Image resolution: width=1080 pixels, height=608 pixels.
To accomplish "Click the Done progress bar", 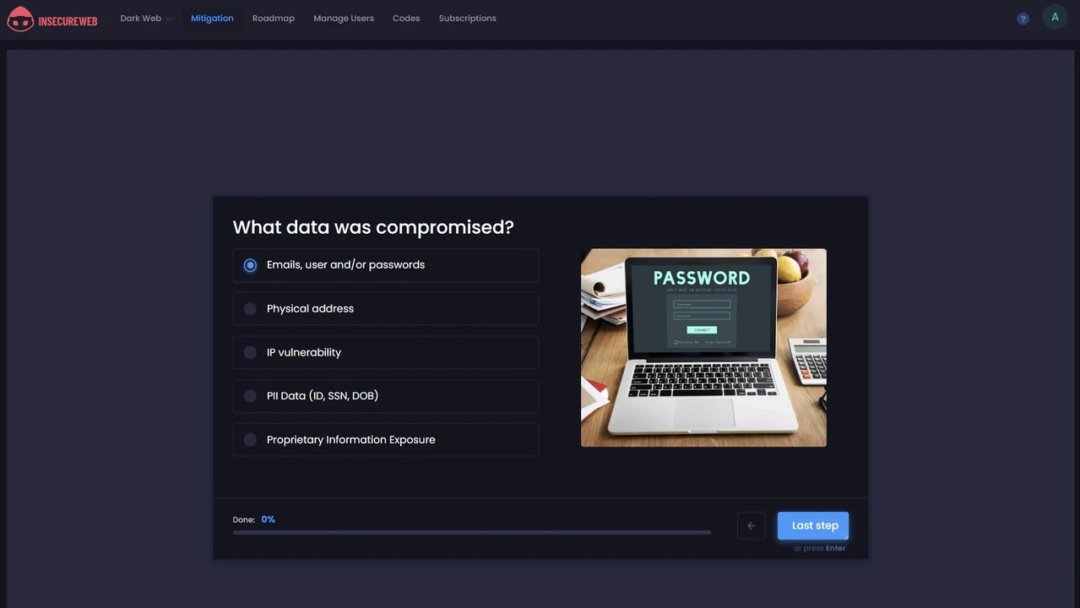I will click(x=471, y=533).
